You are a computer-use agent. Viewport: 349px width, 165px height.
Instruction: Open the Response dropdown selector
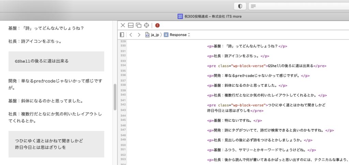tap(177, 35)
